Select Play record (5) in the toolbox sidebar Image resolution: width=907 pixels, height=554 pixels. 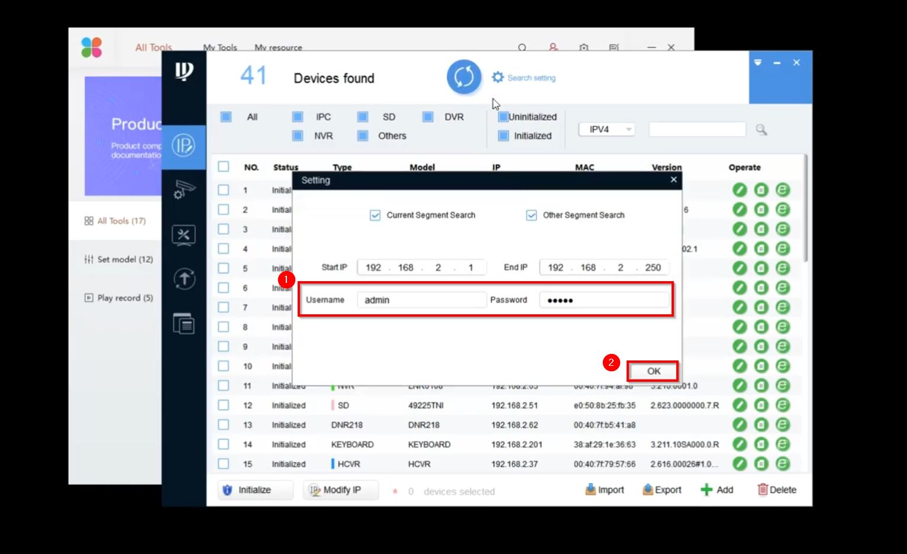(x=119, y=298)
